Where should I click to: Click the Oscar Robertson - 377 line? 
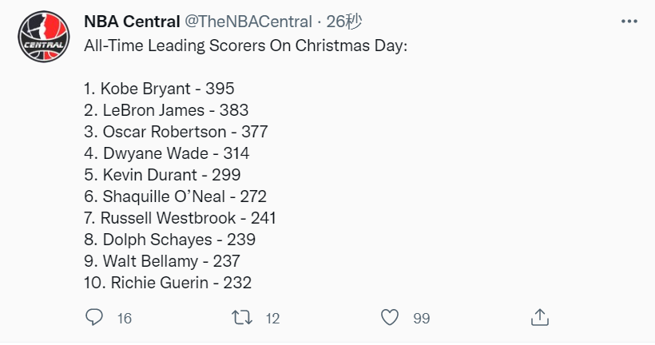(x=176, y=132)
